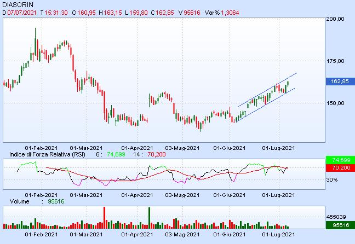
Task: Click the 175,00 price axis label
Action: tap(335, 61)
